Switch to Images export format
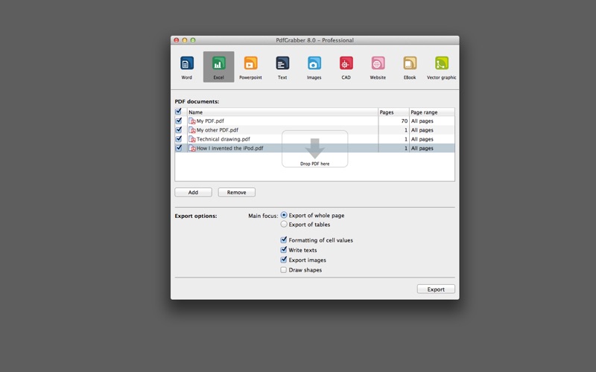596x372 pixels. (x=314, y=63)
